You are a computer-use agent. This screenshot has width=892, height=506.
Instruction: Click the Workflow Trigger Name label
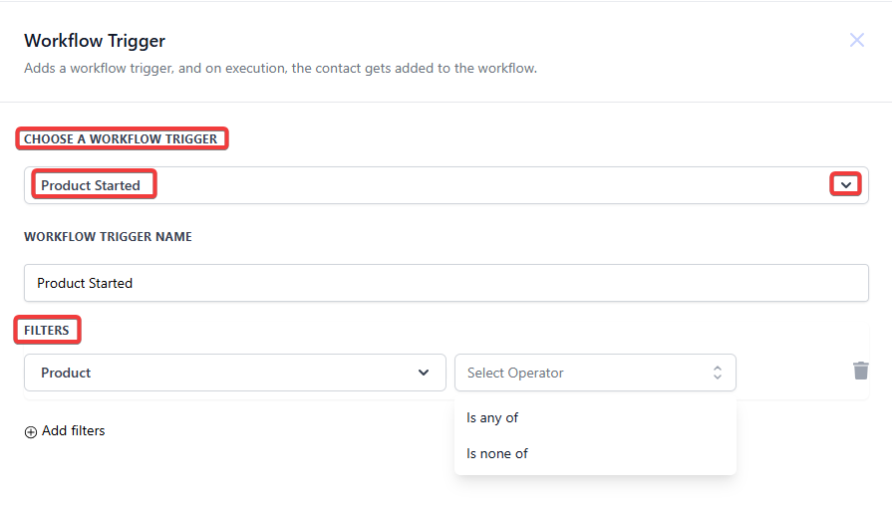pyautogui.click(x=108, y=236)
